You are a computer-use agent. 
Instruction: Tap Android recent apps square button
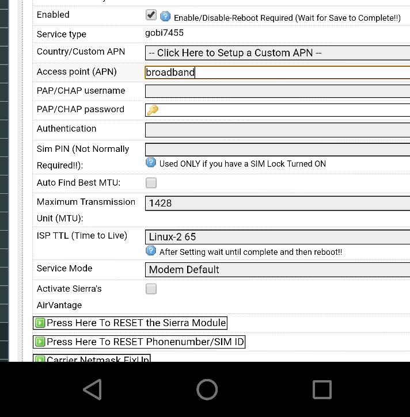point(322,389)
